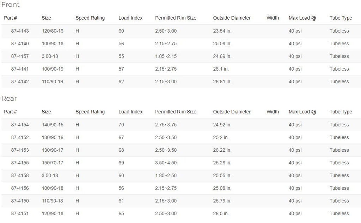Click the Rear table Max Load @ header
Screen dimensions: 361x223
302,112
